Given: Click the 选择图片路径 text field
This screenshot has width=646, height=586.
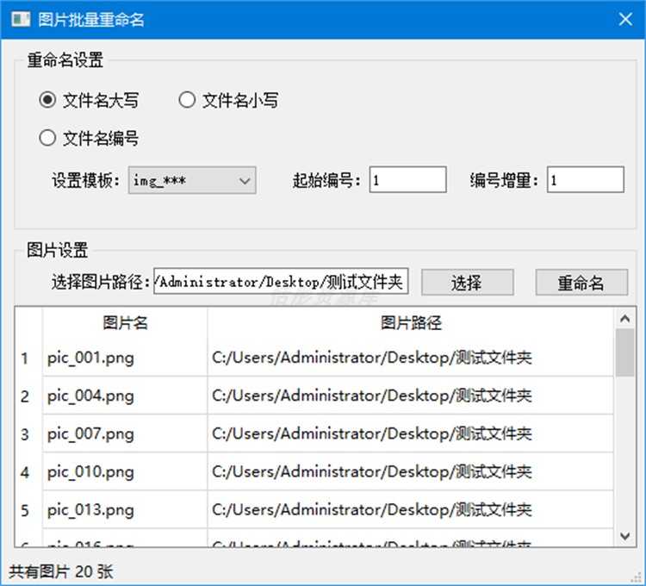Looking at the screenshot, I should tap(281, 282).
